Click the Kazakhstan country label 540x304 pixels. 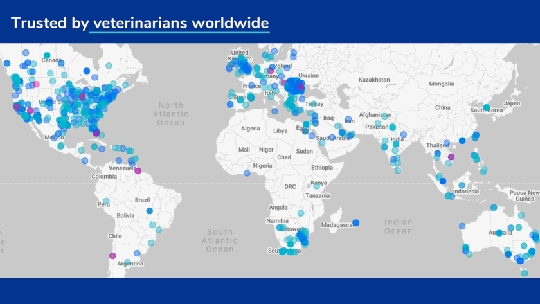pos(374,80)
